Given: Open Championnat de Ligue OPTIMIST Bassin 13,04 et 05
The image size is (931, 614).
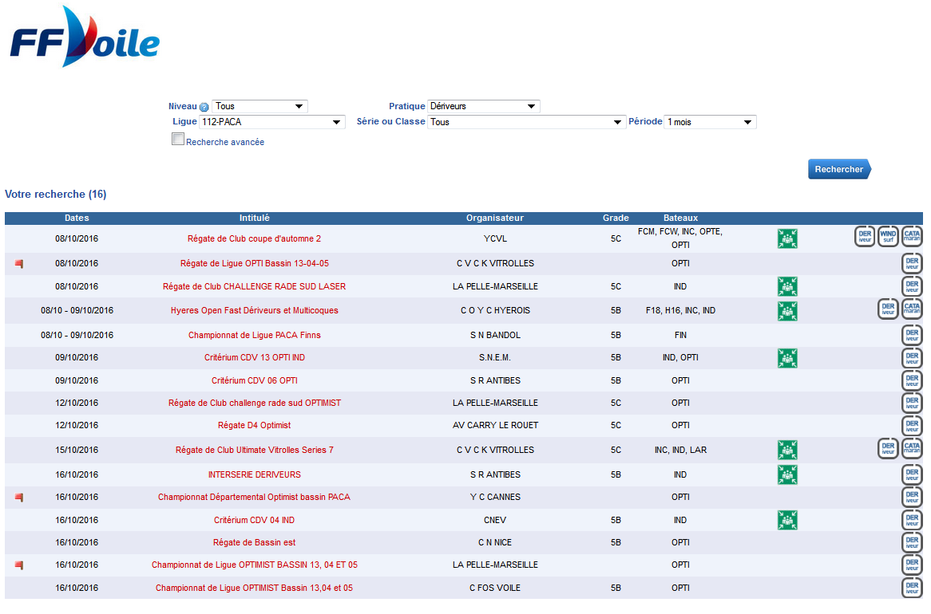Looking at the screenshot, I should click(x=254, y=588).
